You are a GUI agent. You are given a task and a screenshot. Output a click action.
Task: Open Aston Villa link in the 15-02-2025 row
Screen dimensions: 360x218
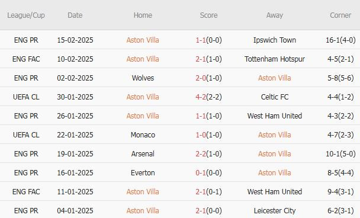coord(143,40)
